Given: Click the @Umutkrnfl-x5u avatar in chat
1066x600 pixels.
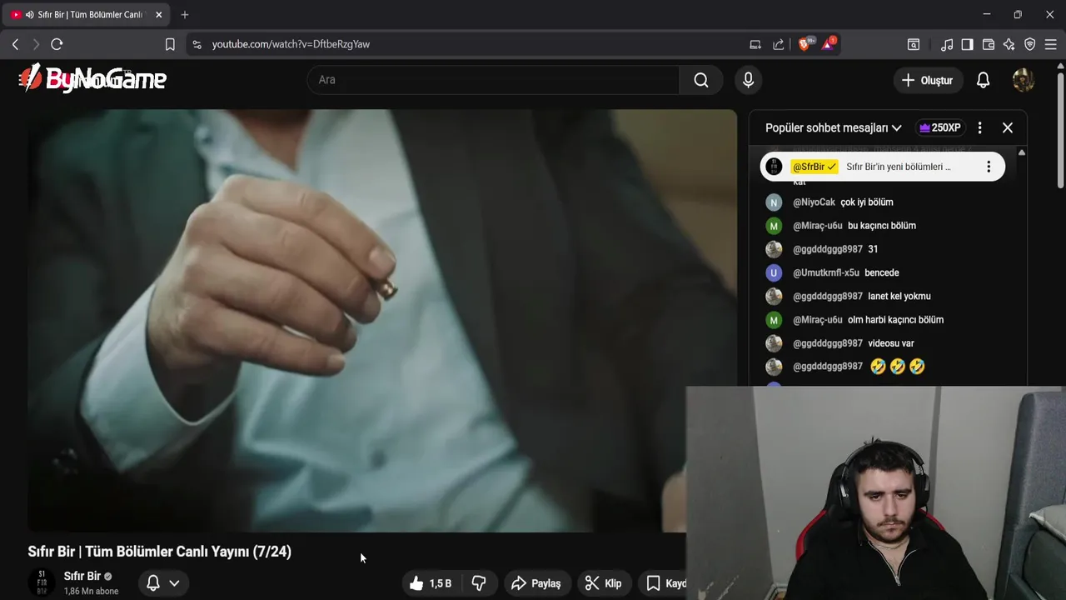Looking at the screenshot, I should click(x=774, y=272).
